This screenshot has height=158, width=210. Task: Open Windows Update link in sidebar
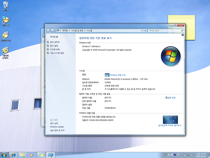[x=57, y=127]
